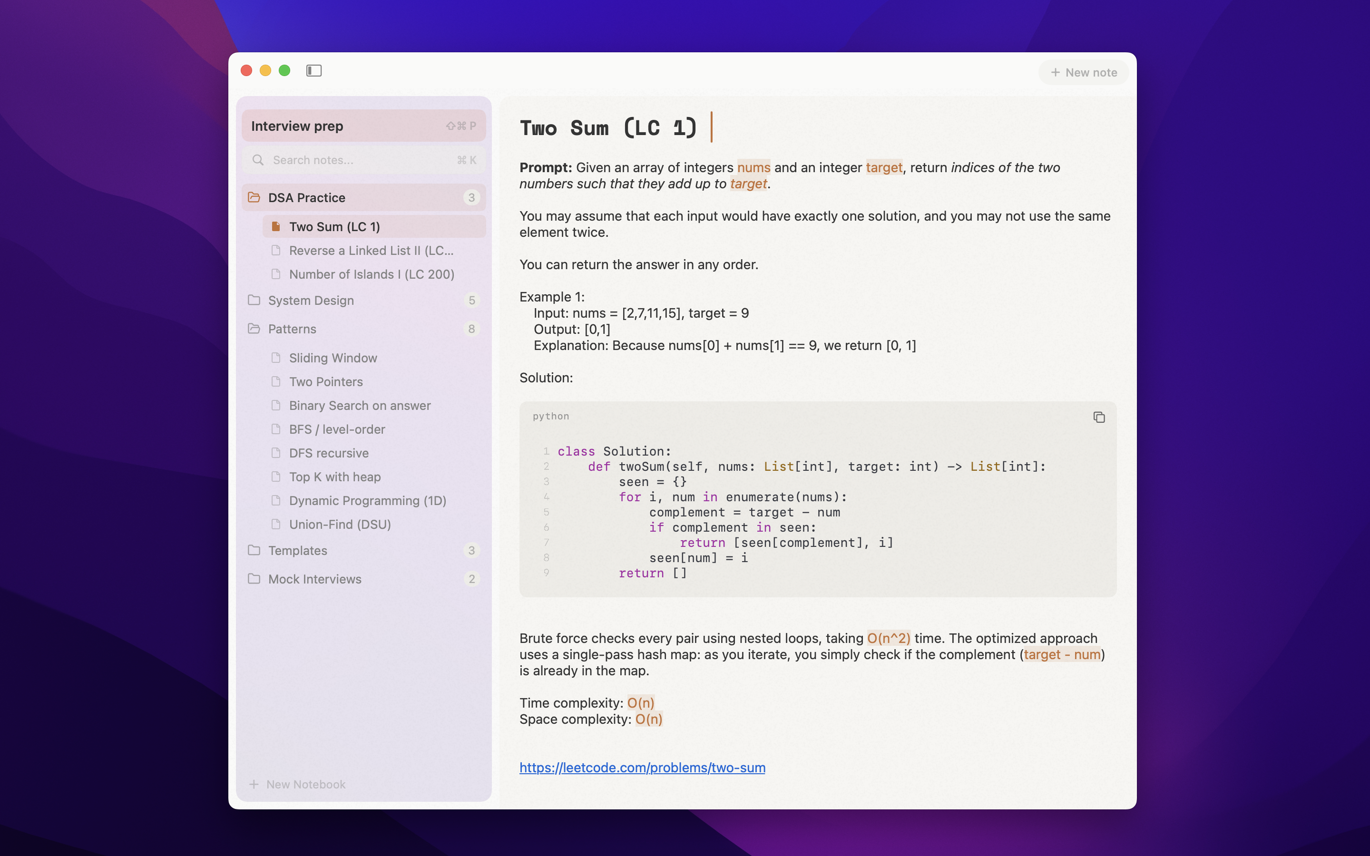The width and height of the screenshot is (1370, 856).
Task: Click the New note button
Action: (x=1084, y=72)
